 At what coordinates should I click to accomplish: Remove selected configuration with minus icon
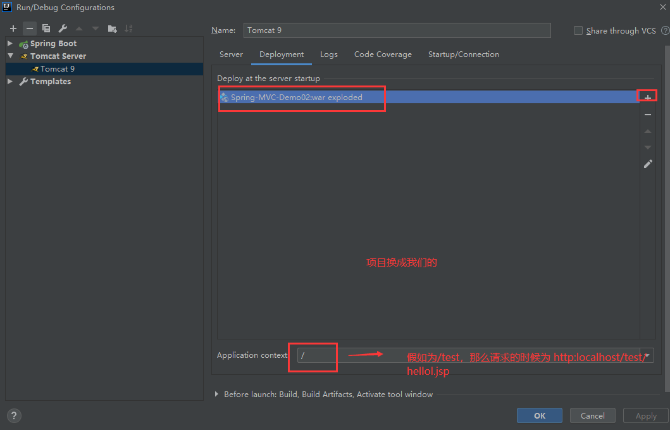click(30, 28)
